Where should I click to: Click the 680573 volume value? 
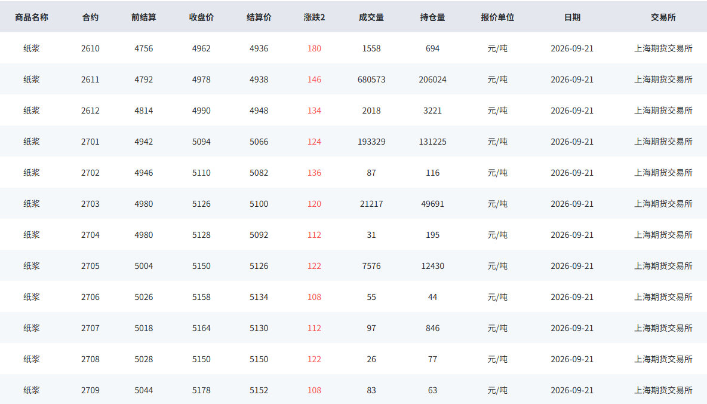[371, 79]
